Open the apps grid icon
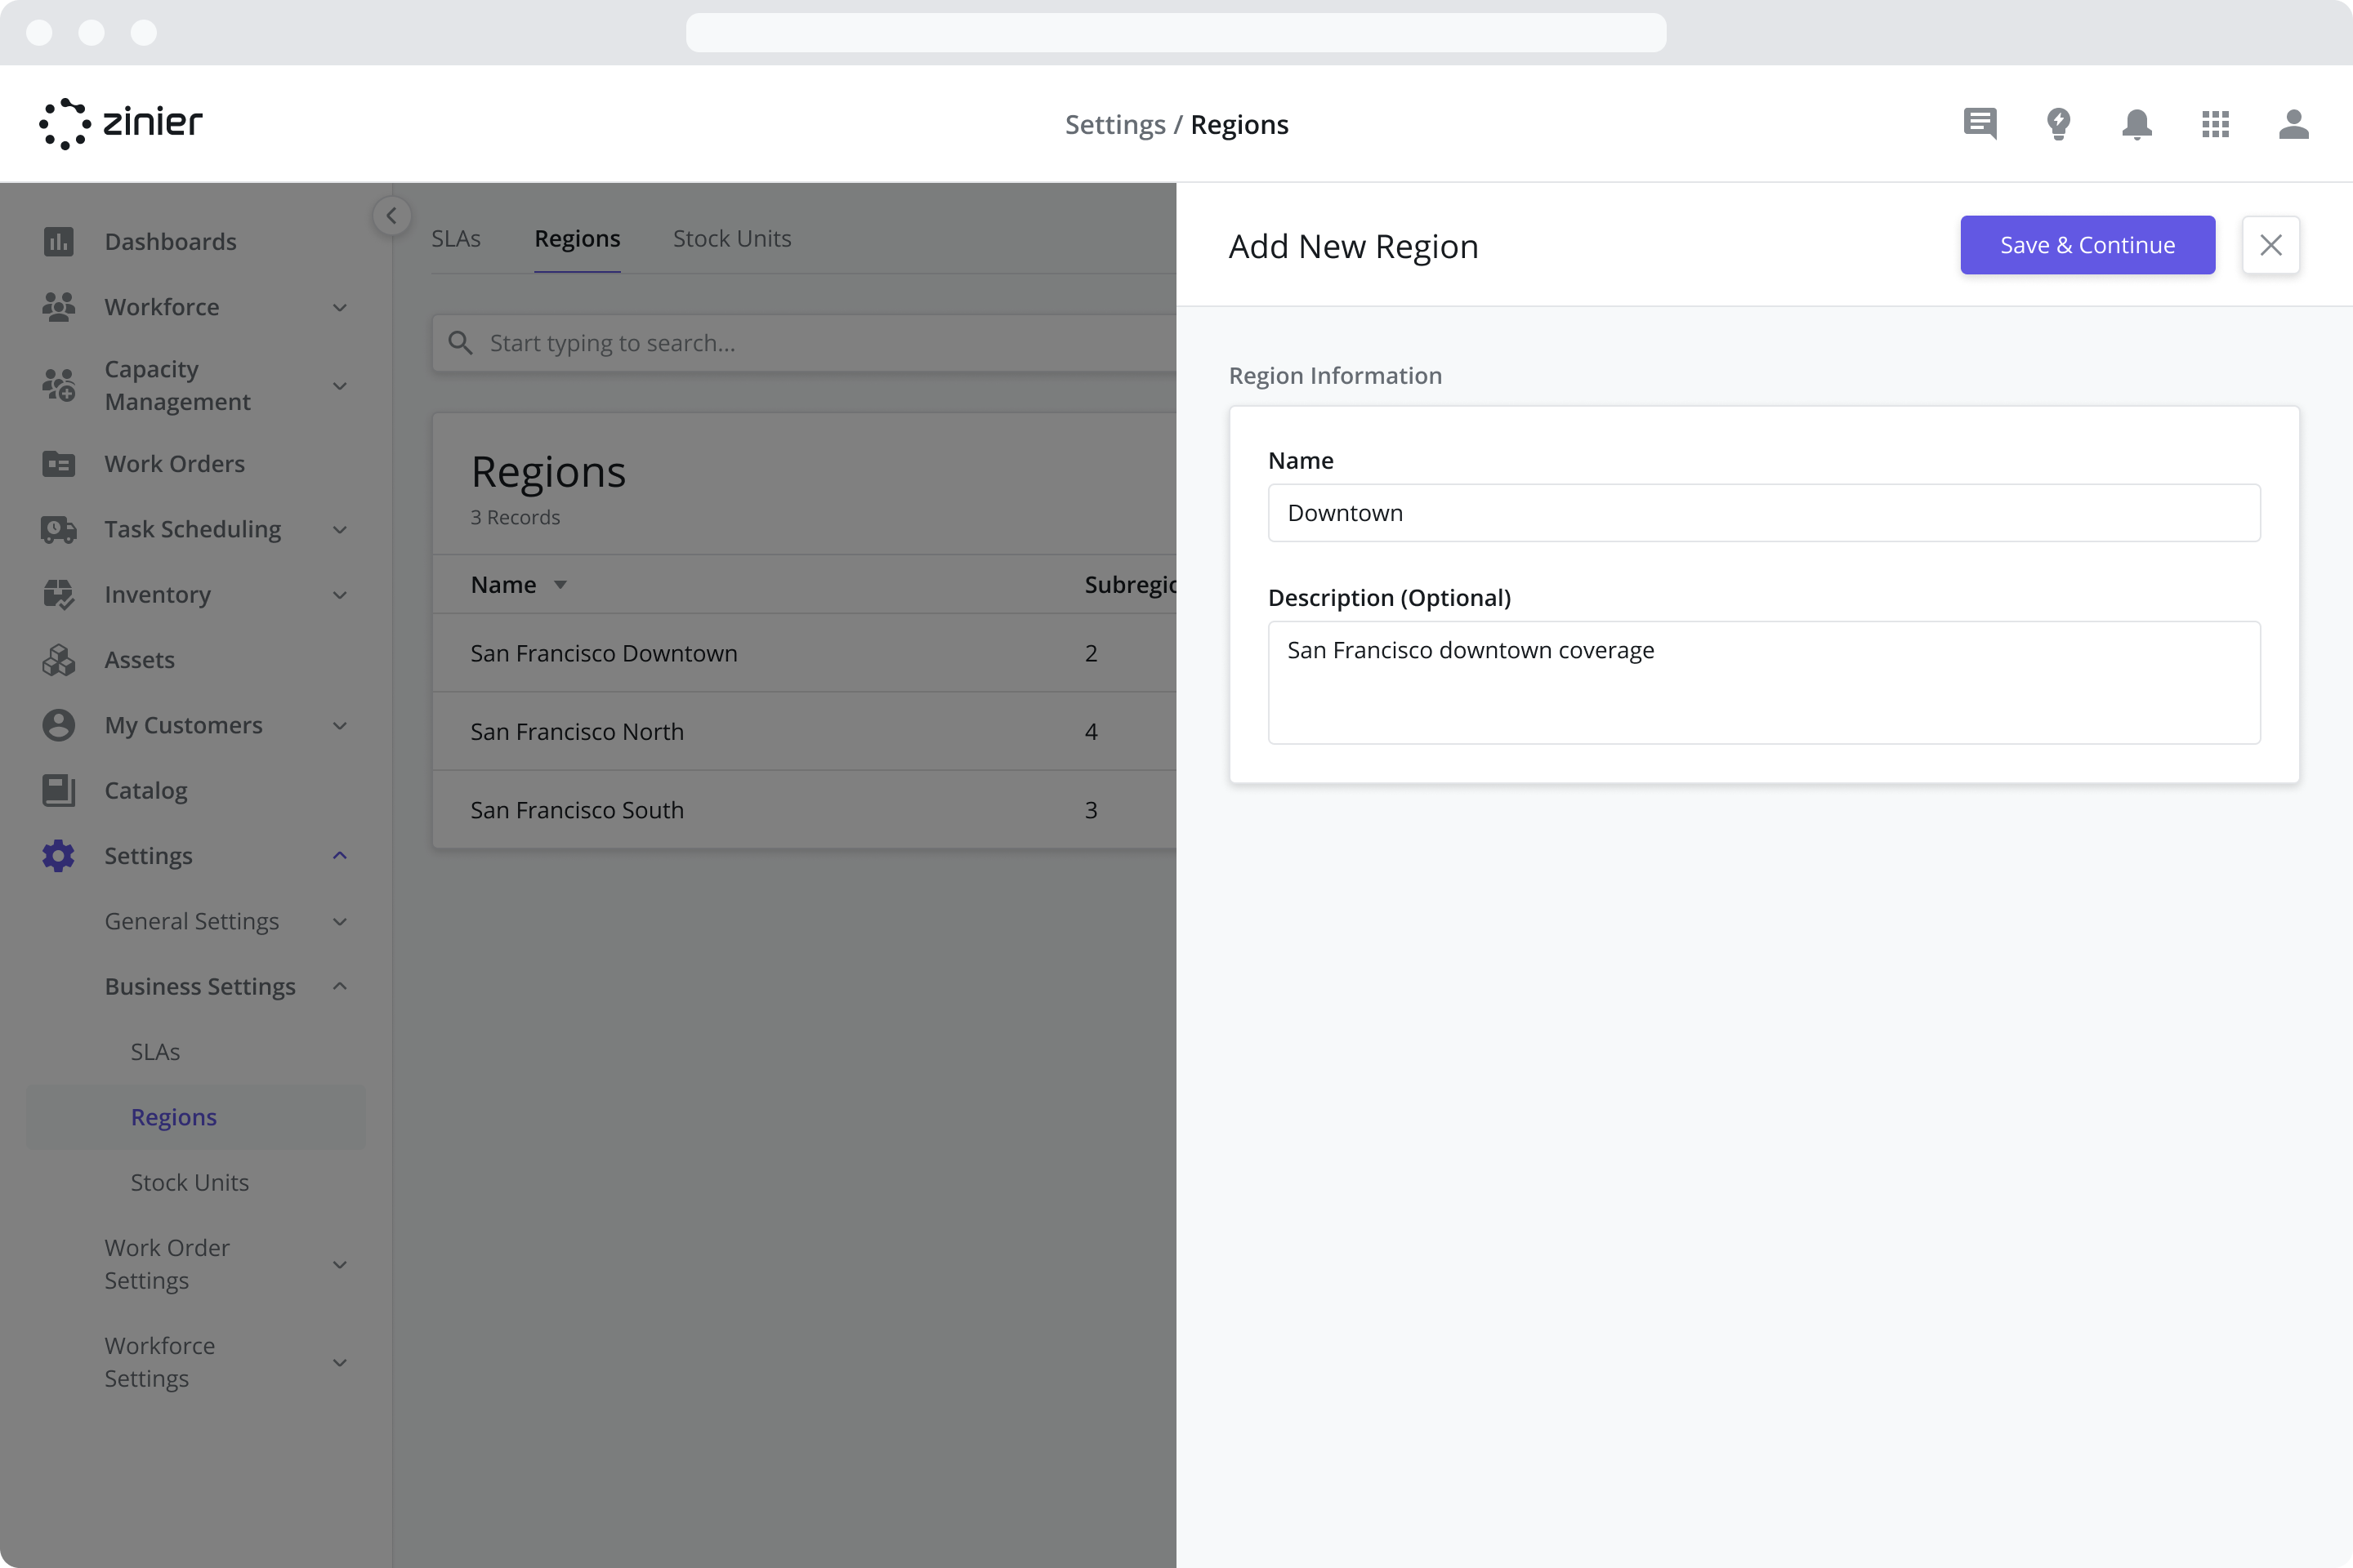Viewport: 2353px width, 1568px height. 2216,124
